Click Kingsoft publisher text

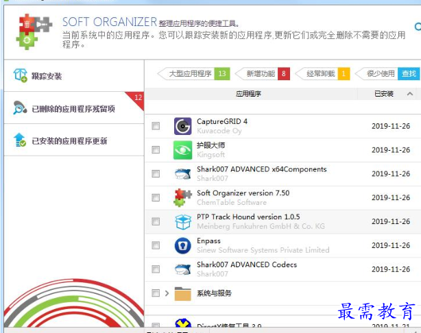[210, 155]
